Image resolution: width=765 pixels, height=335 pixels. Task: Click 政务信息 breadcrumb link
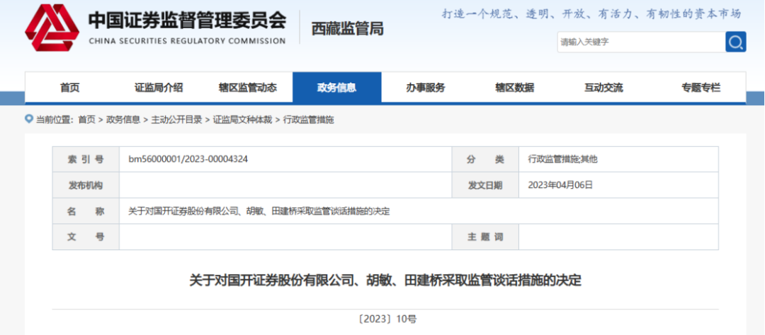click(x=123, y=120)
